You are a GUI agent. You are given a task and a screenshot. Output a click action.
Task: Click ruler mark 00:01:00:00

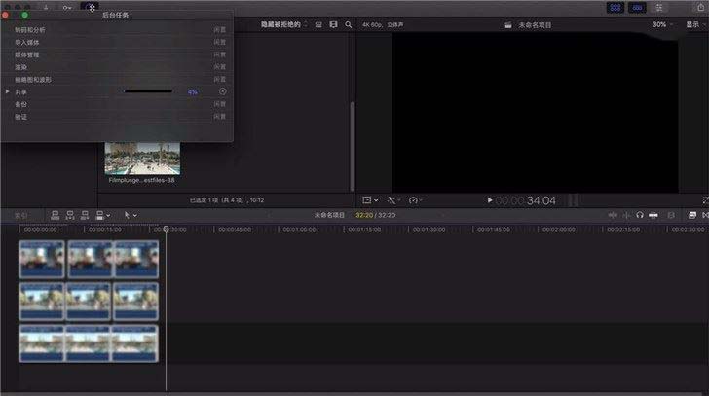pyautogui.click(x=299, y=230)
